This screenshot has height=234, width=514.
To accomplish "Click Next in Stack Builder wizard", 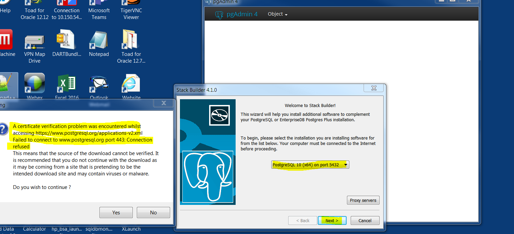I will [x=332, y=220].
